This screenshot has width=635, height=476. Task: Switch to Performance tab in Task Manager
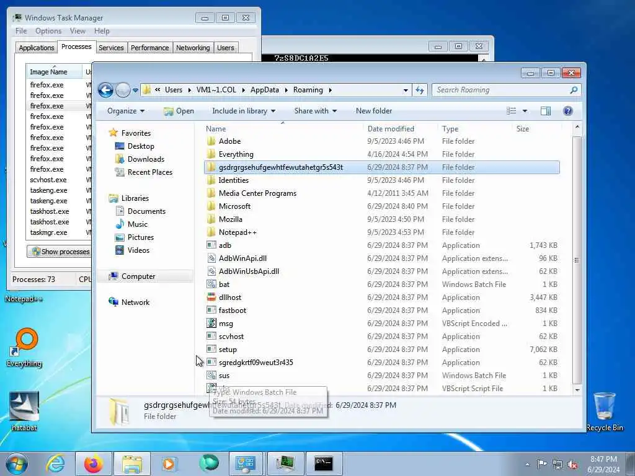(149, 48)
